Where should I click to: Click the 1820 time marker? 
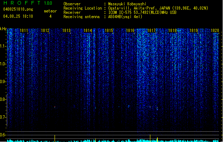tap(215, 31)
